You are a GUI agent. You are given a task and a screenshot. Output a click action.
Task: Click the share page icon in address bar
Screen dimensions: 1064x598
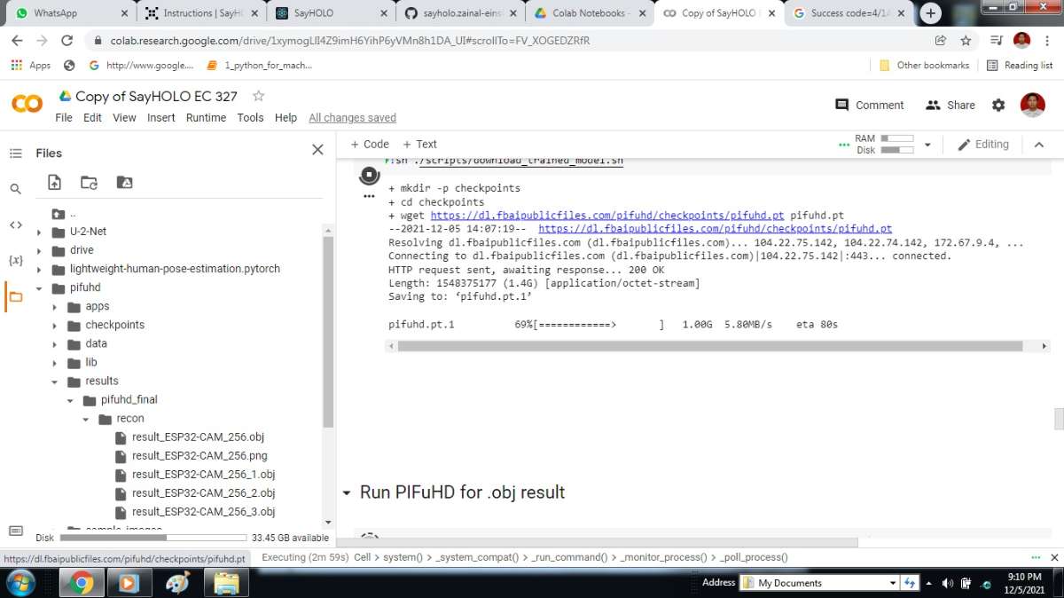pyautogui.click(x=941, y=41)
